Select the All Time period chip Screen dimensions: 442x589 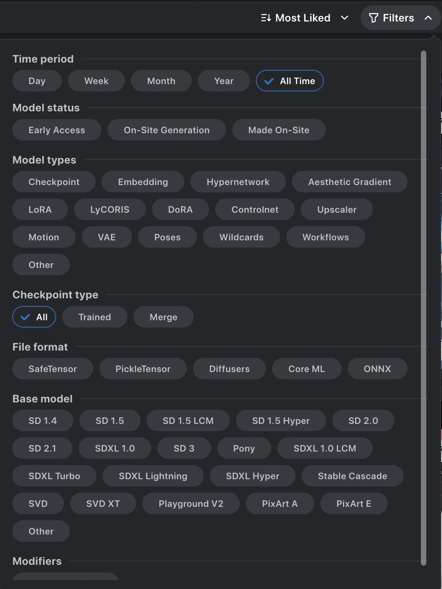(x=290, y=81)
